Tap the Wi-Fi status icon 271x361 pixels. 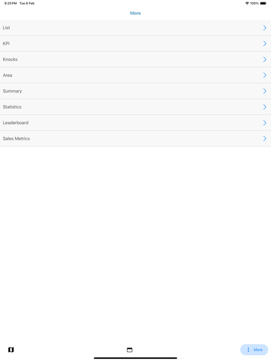[x=247, y=3]
